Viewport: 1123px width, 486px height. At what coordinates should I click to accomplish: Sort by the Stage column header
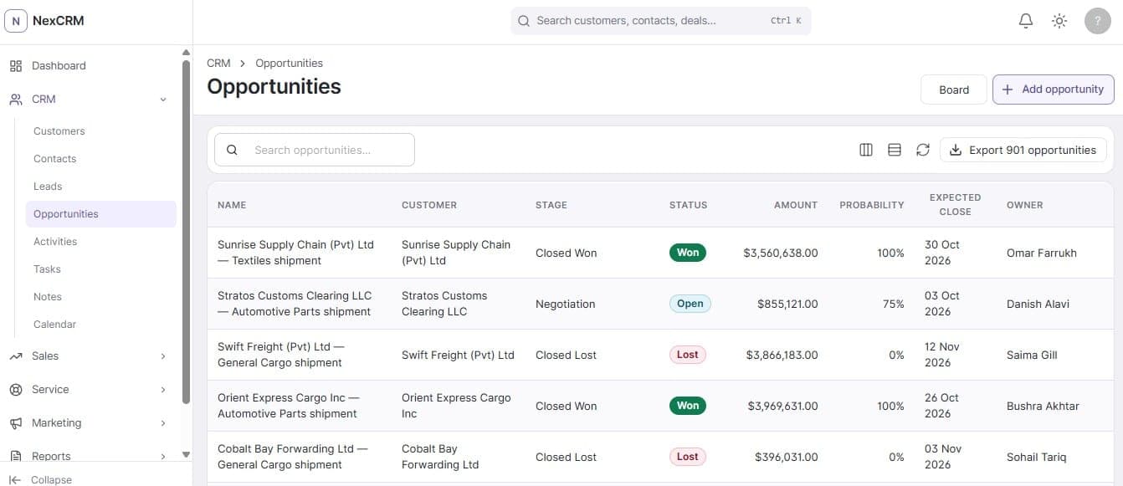(551, 205)
